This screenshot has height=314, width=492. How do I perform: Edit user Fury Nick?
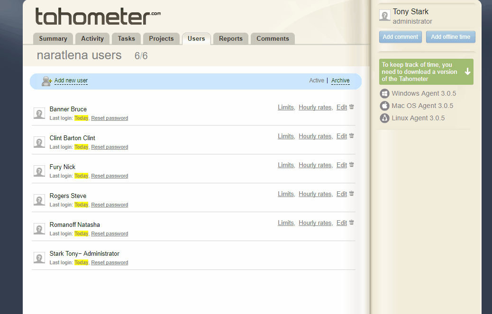coord(342,165)
